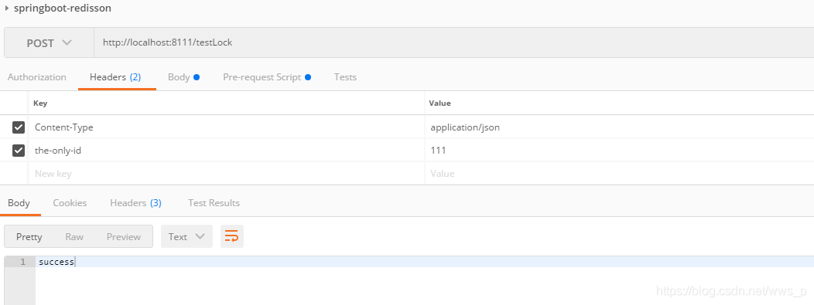Click the empty Value input field
The height and width of the screenshot is (305, 814).
[x=619, y=174]
